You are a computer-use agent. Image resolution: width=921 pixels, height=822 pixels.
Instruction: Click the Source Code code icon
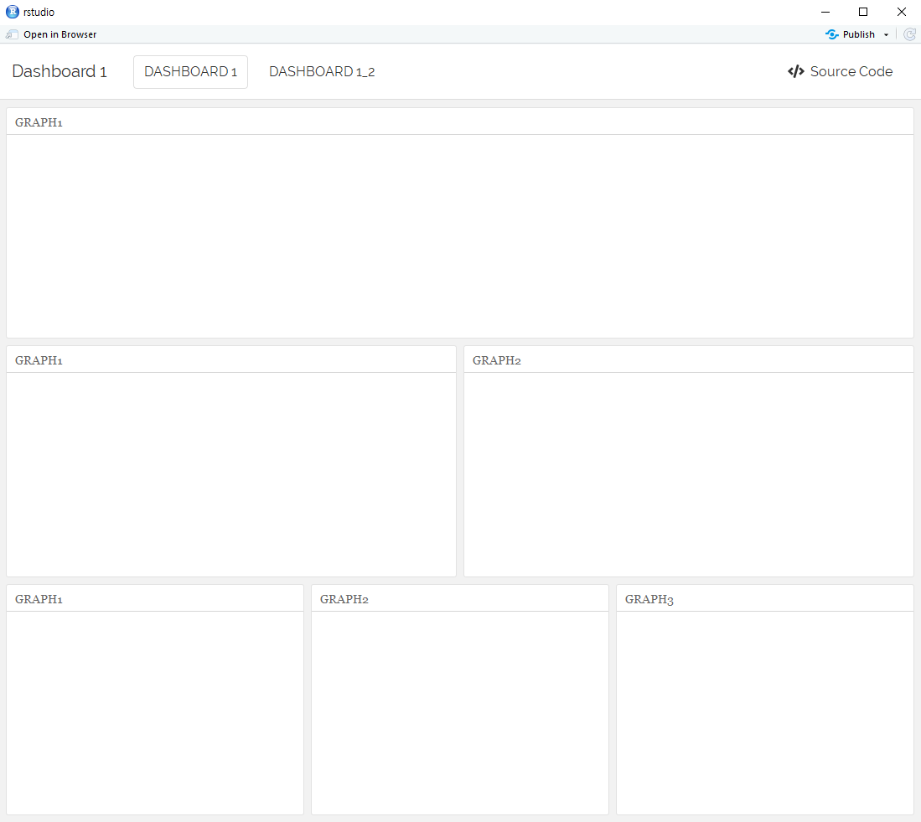click(x=795, y=71)
